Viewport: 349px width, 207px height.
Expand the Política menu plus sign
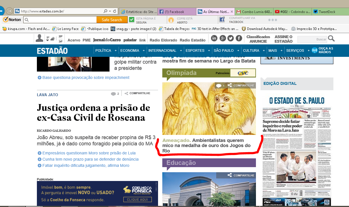point(116,51)
